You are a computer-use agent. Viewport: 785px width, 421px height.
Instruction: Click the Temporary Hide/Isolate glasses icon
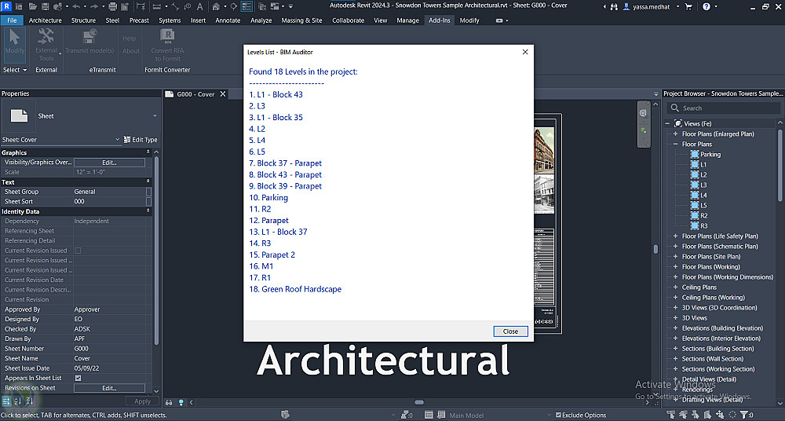click(170, 402)
